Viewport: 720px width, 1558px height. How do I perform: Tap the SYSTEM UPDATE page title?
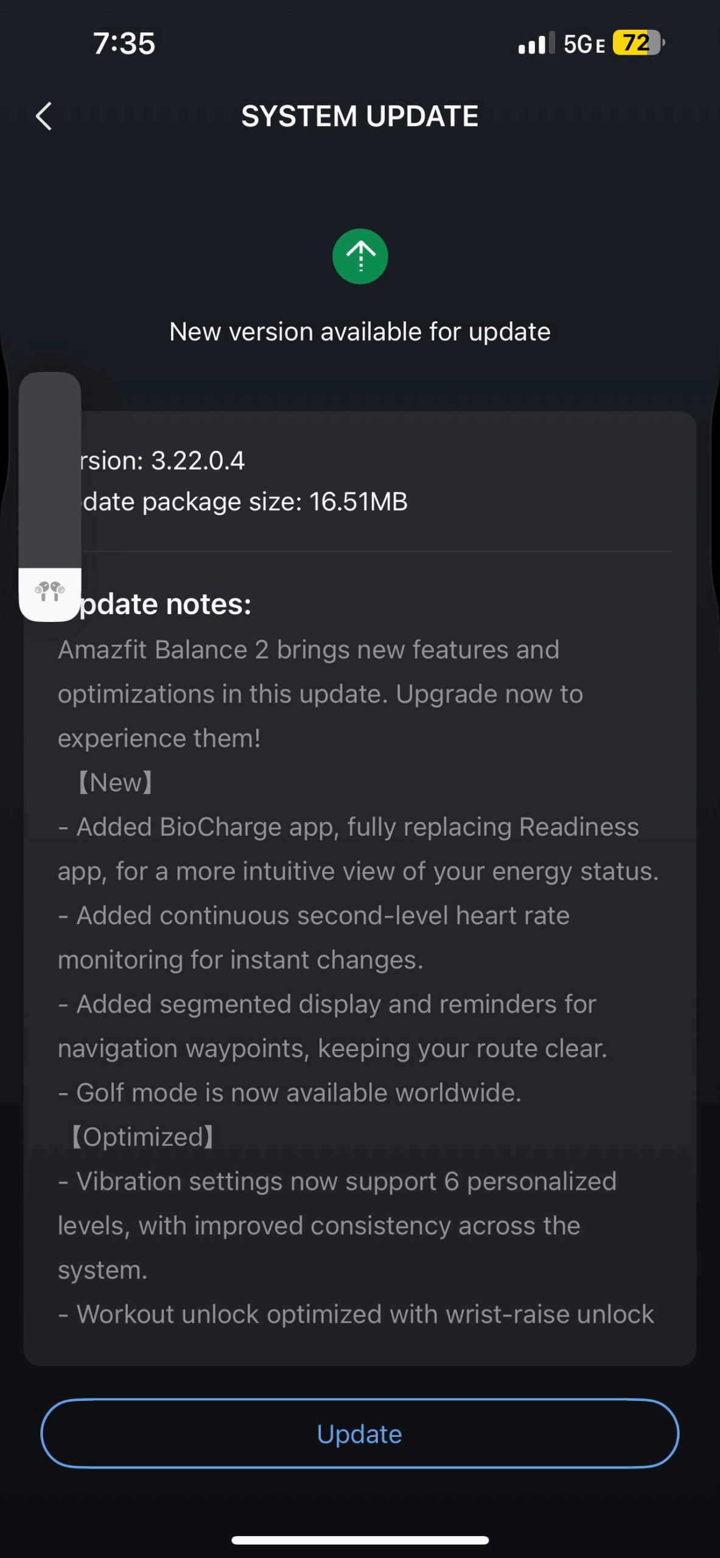pos(360,116)
